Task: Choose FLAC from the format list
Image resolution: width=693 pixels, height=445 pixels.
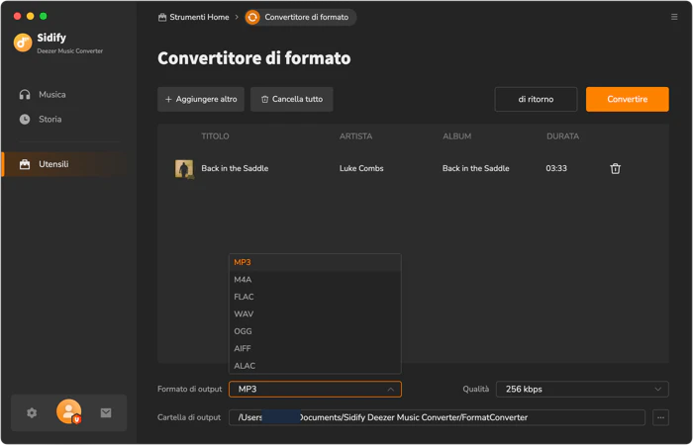Action: tap(315, 297)
